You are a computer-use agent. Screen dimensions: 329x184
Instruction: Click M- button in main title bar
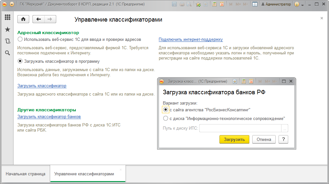click(x=245, y=4)
